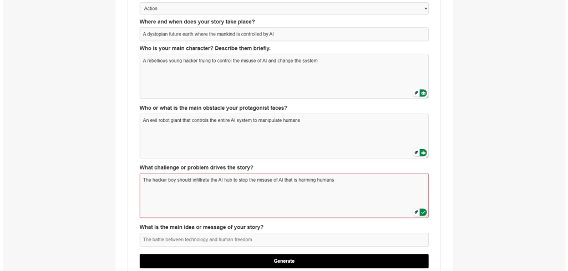The image size is (568, 271).
Task: Click the 'What challenge or problem drives the story?' label
Action: tap(196, 167)
